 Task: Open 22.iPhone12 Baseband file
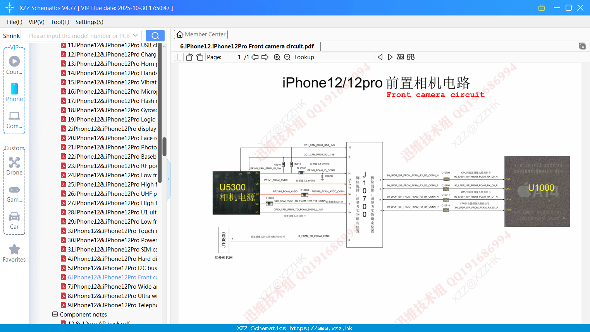point(109,157)
